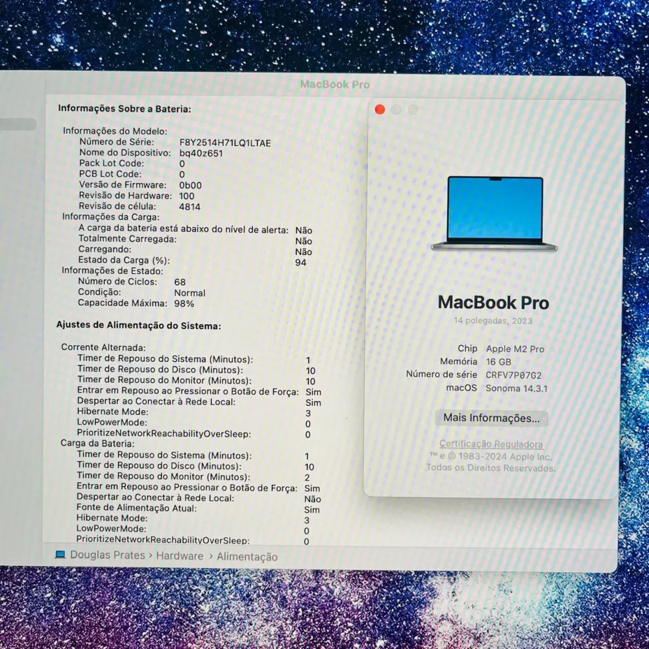Select battery serial number F8Y2514H71LQ1LTAE
This screenshot has width=649, height=649.
(x=225, y=143)
